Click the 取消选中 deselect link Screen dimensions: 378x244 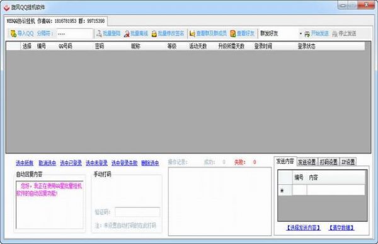tap(47, 163)
